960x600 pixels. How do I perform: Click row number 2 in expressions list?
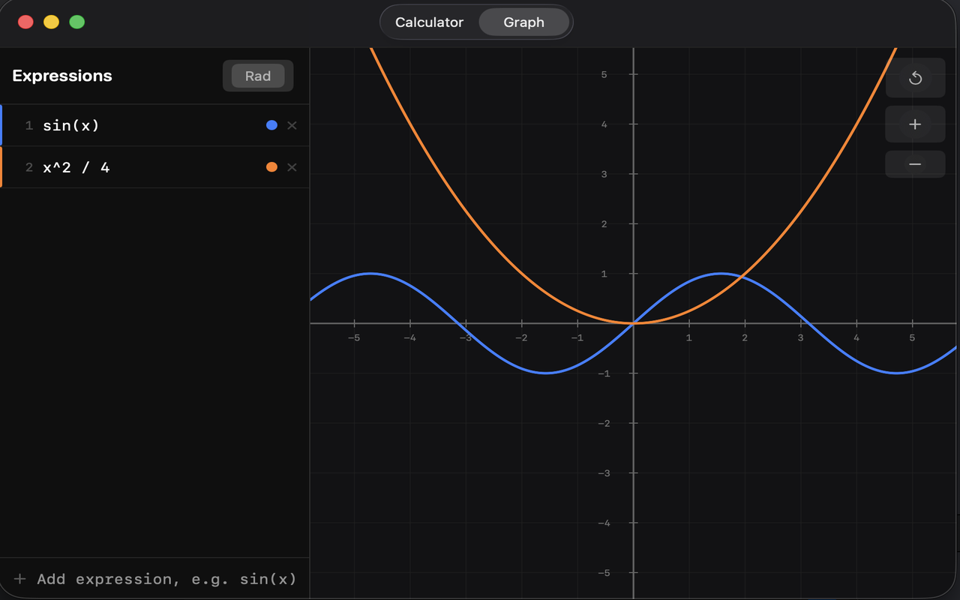(29, 167)
